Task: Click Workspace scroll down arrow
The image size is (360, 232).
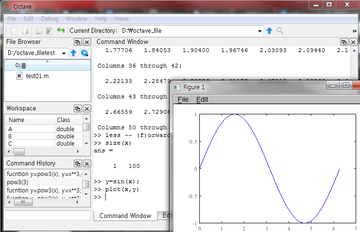Action: [x=86, y=143]
